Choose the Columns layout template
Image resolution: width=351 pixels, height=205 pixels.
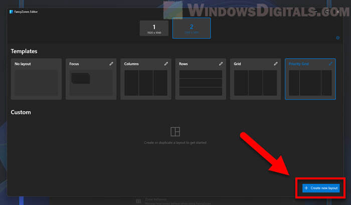coord(146,79)
